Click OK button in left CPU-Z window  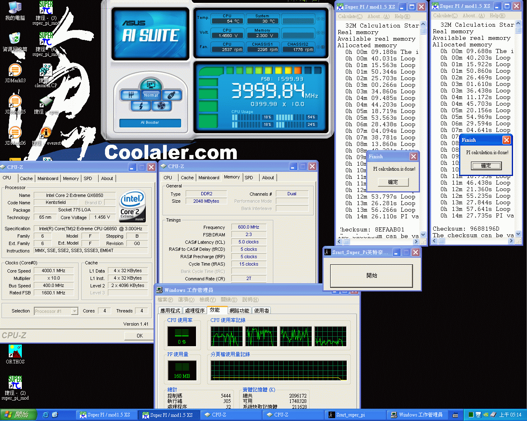[x=140, y=336]
